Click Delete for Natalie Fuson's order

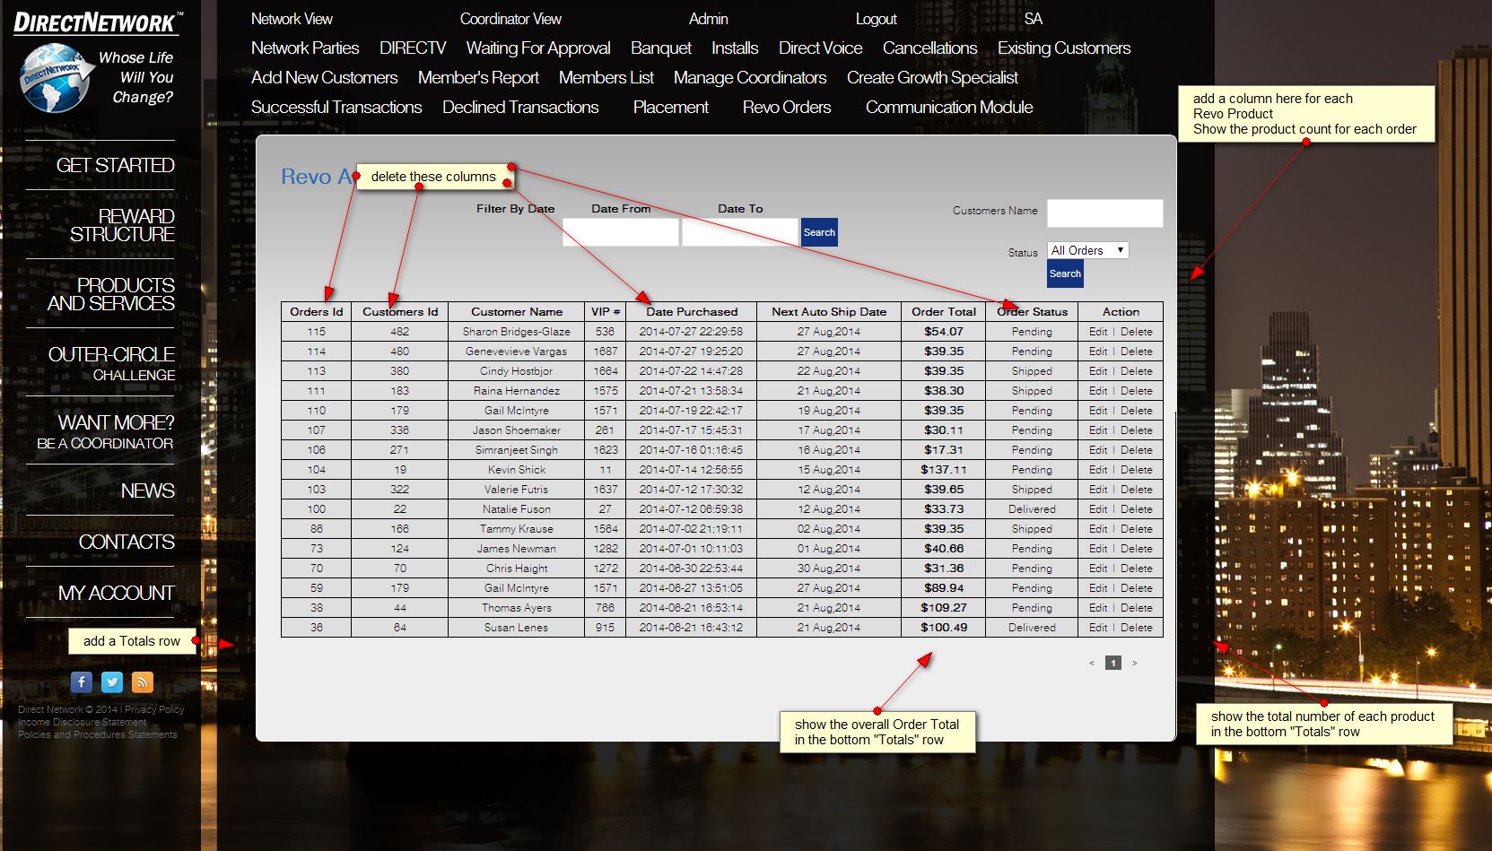(x=1137, y=509)
